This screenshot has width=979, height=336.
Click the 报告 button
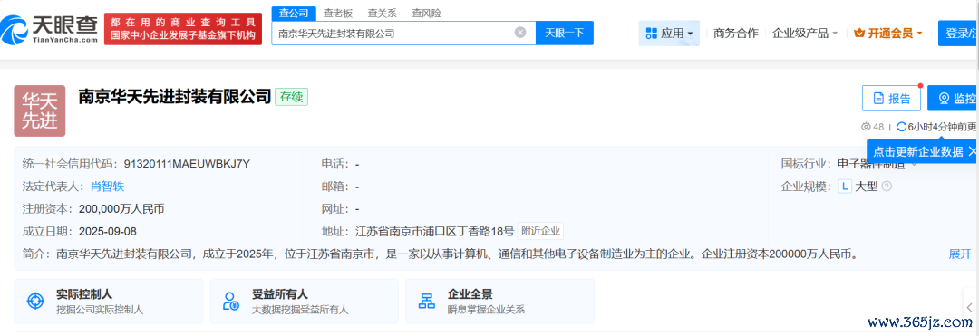click(892, 99)
